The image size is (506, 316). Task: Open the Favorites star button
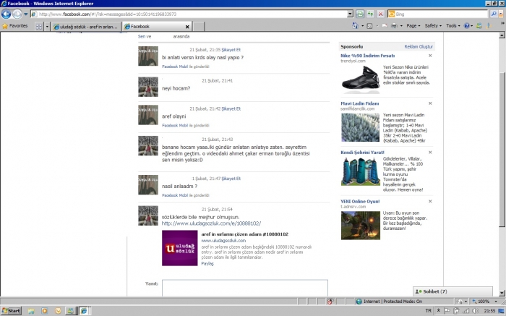pos(15,26)
